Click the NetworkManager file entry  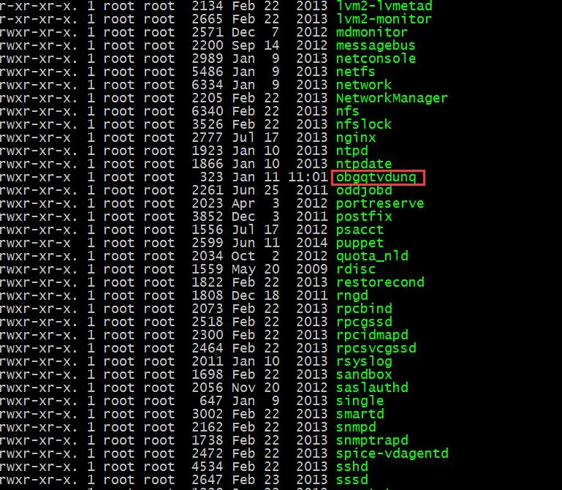[392, 98]
